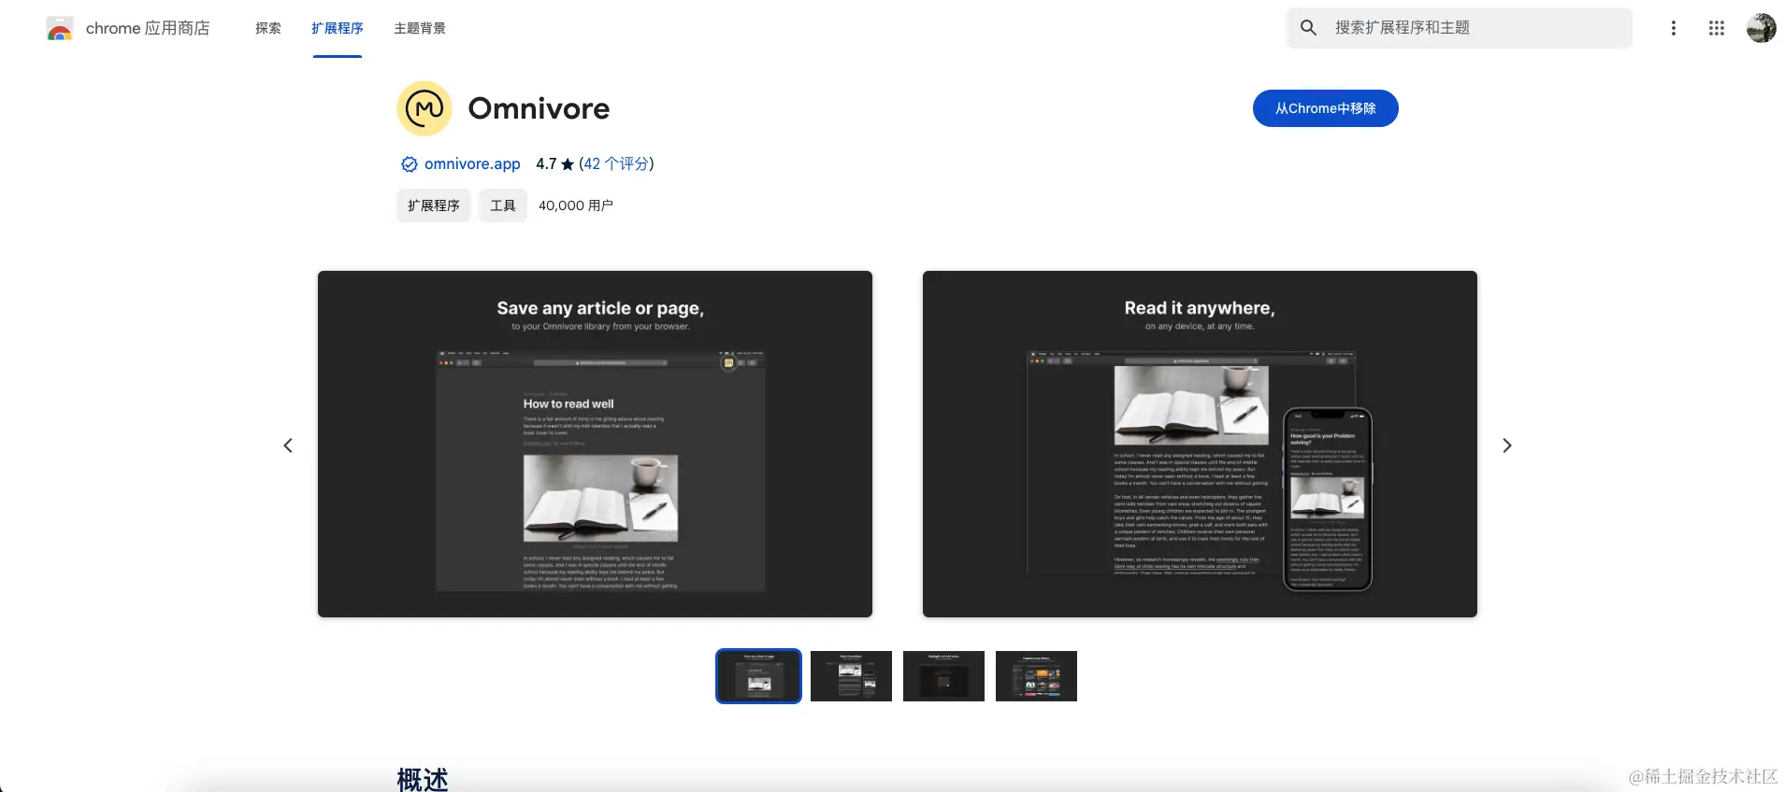This screenshot has height=792, width=1784.
Task: Select the fourth carousel thumbnail
Action: (1036, 676)
